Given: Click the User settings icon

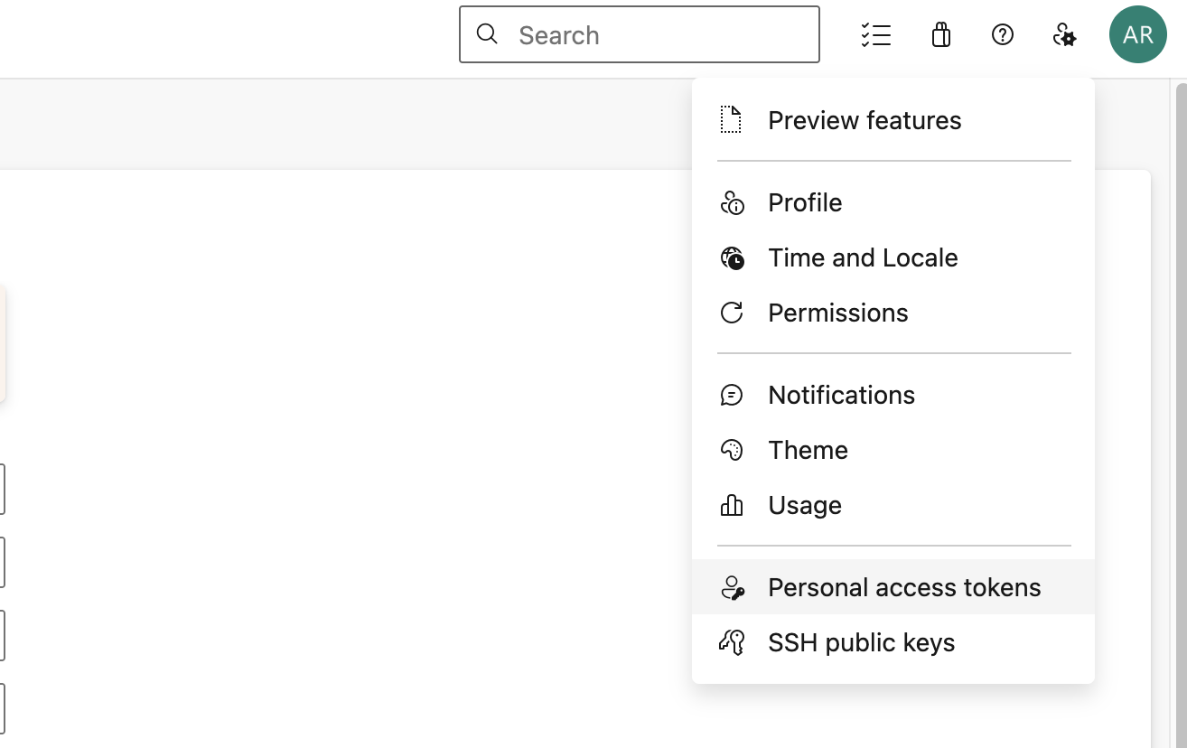Looking at the screenshot, I should point(1064,35).
